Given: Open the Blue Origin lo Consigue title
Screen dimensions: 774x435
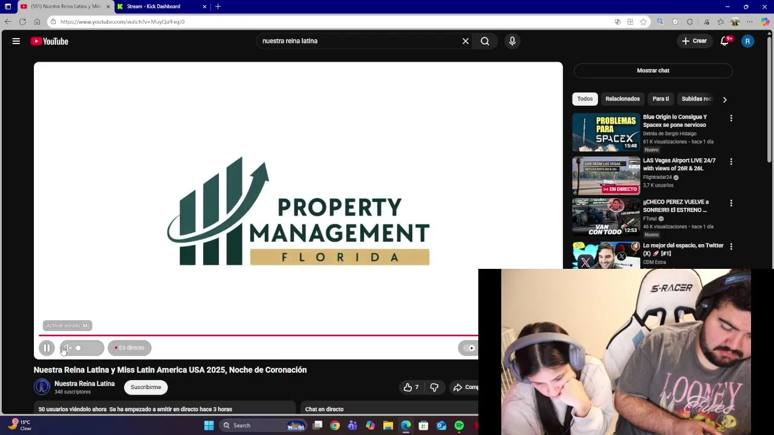Looking at the screenshot, I should tap(675, 121).
